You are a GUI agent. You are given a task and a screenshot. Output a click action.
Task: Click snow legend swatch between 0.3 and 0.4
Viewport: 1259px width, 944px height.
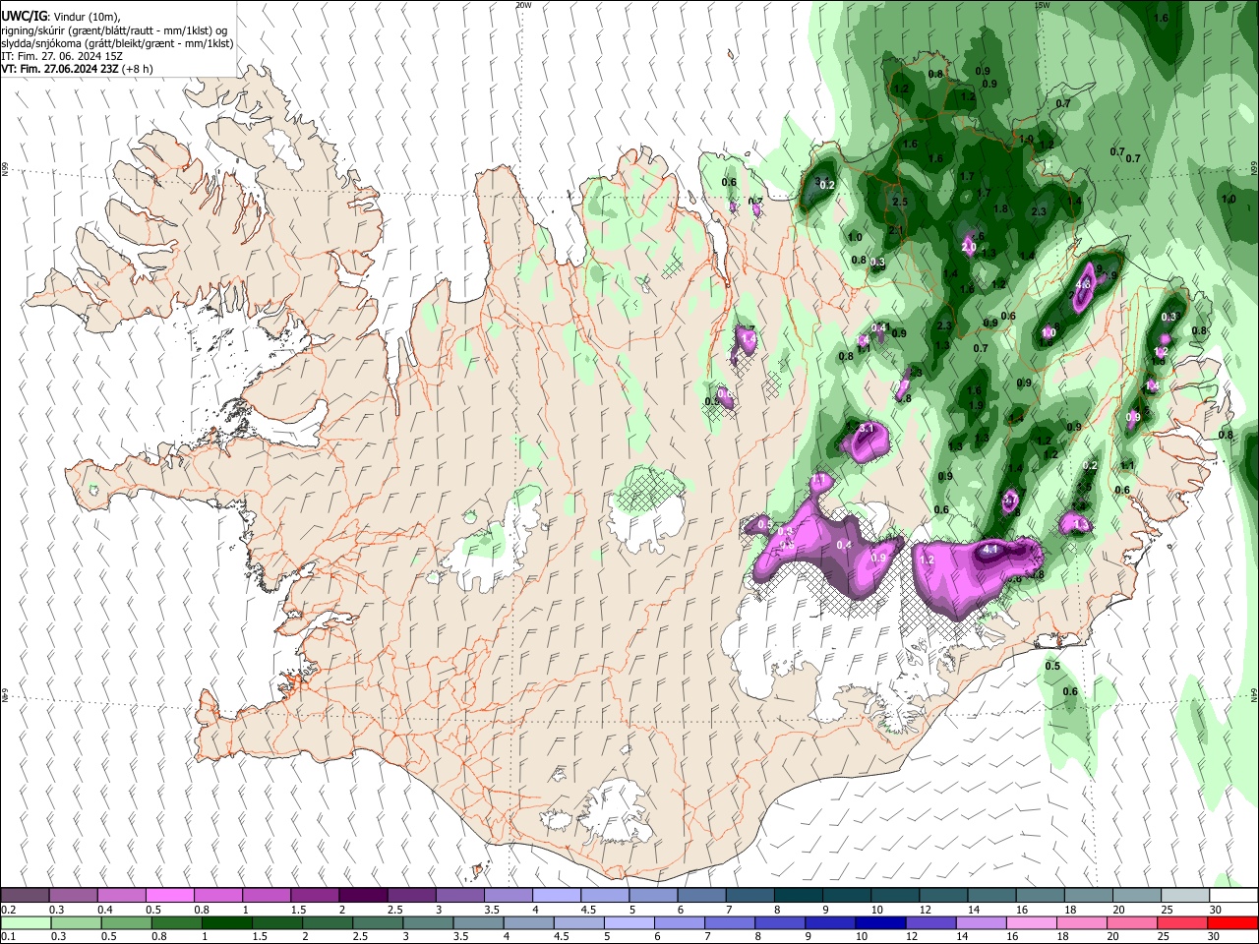(x=73, y=895)
